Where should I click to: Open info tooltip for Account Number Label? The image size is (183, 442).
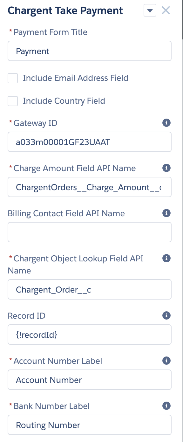pyautogui.click(x=166, y=361)
